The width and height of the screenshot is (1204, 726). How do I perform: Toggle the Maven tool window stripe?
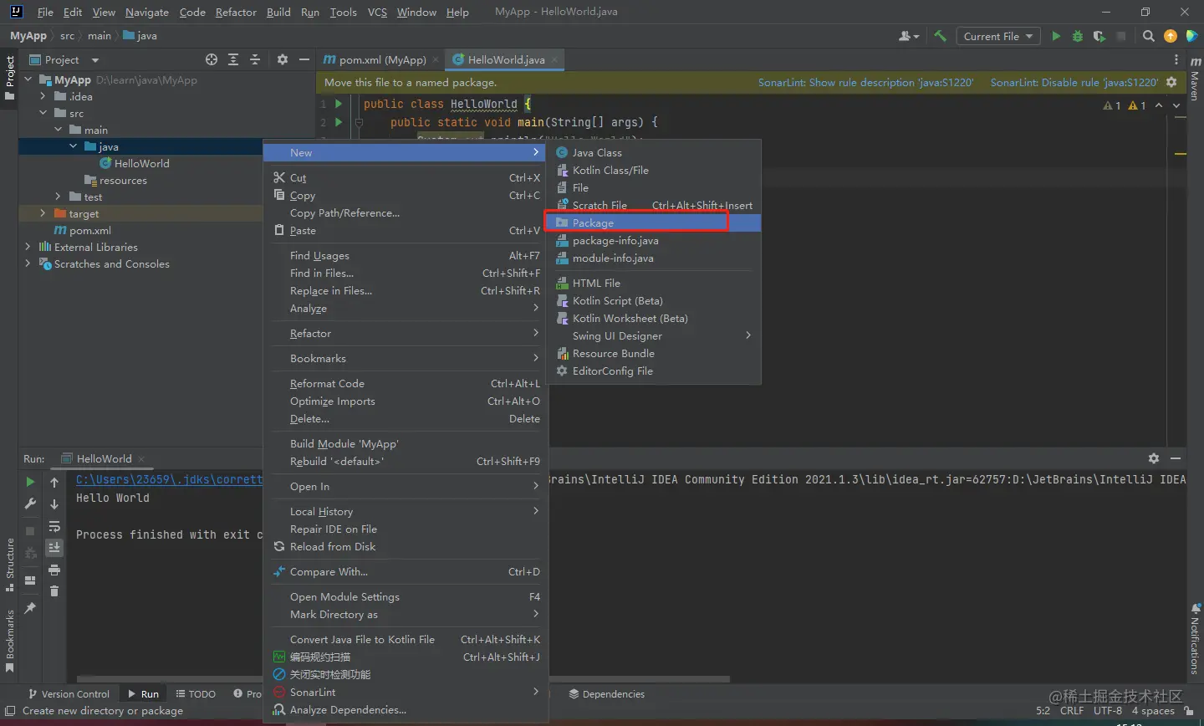coord(1195,79)
